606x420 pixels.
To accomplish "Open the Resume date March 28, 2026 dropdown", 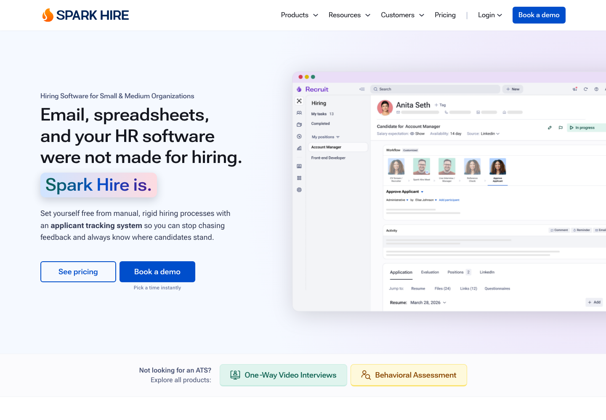I will pos(428,302).
